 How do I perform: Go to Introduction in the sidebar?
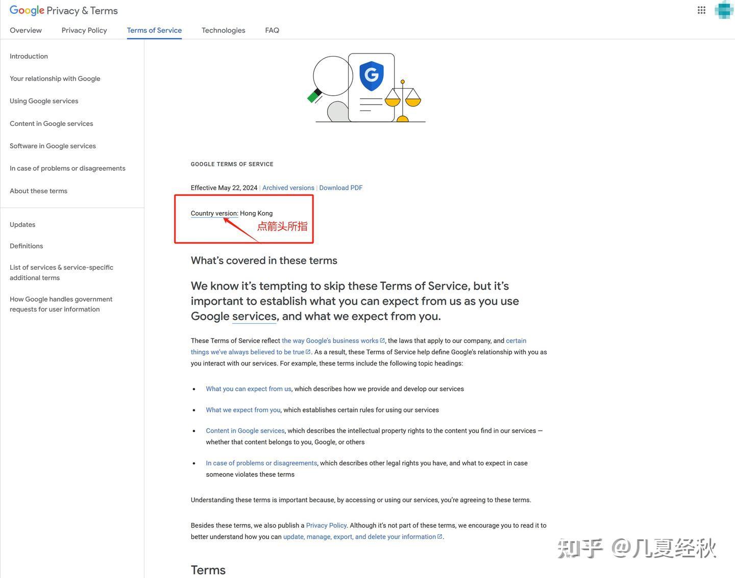coord(29,56)
